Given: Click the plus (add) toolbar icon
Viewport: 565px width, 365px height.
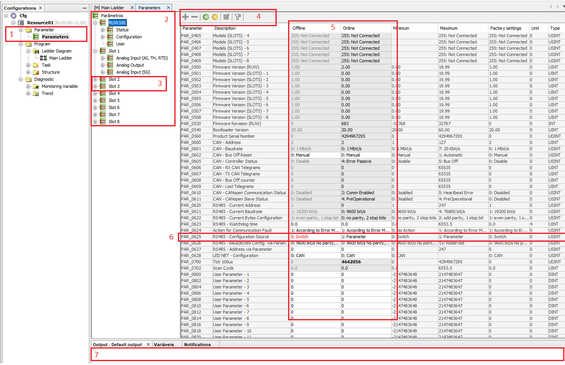Looking at the screenshot, I should click(x=186, y=17).
